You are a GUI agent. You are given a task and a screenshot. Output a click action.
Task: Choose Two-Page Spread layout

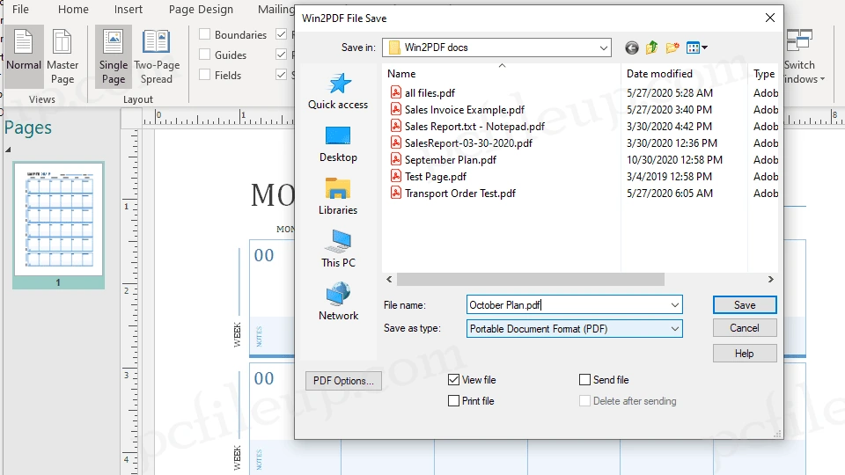(x=157, y=55)
